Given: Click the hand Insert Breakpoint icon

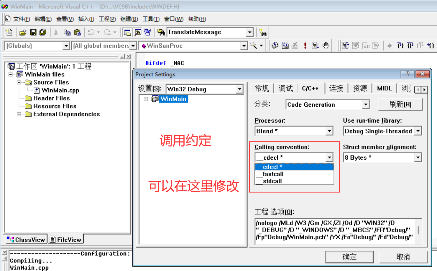Looking at the screenshot, I should coord(326,46).
